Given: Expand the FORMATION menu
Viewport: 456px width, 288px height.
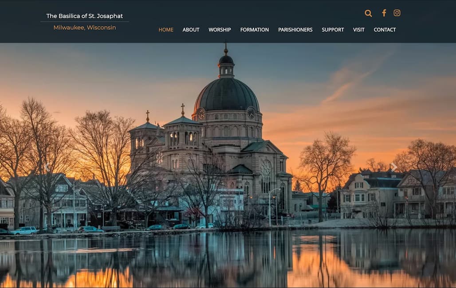Looking at the screenshot, I should pyautogui.click(x=254, y=30).
